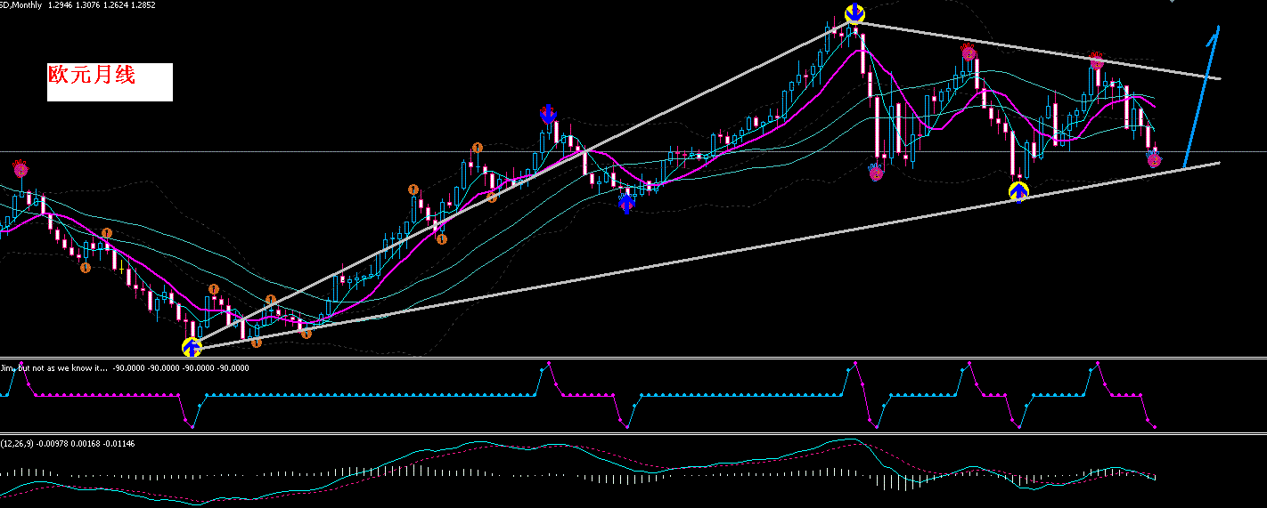Select the rightmost pink marker on the descending trendline

click(1097, 60)
